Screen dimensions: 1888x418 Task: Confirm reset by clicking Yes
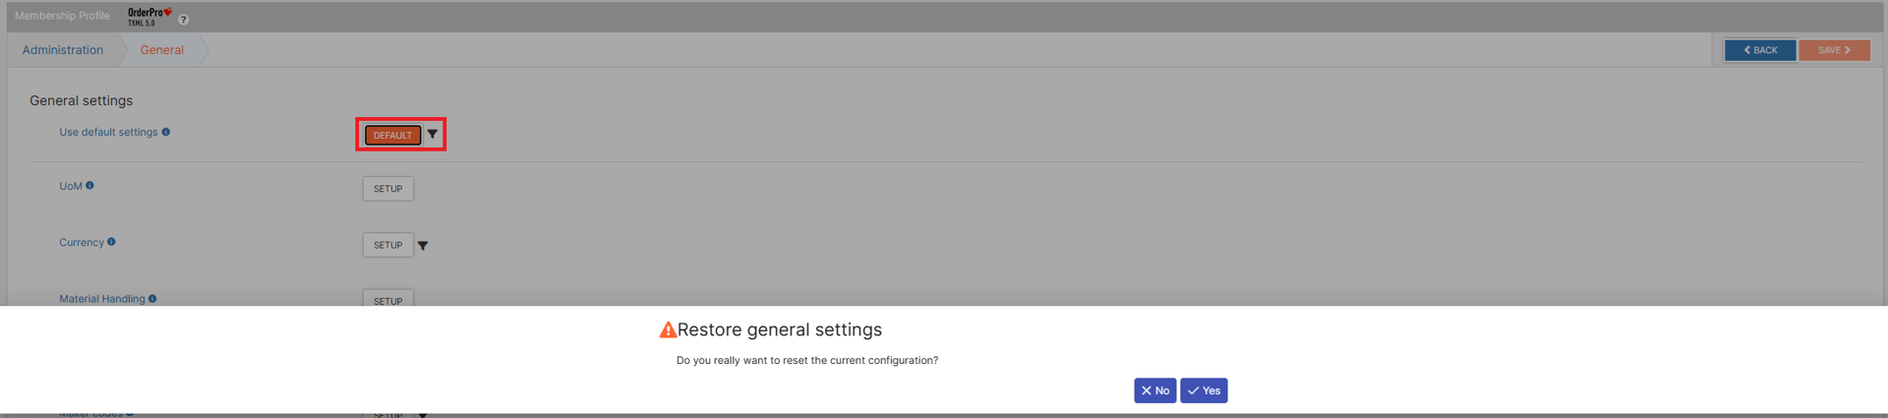pos(1204,390)
